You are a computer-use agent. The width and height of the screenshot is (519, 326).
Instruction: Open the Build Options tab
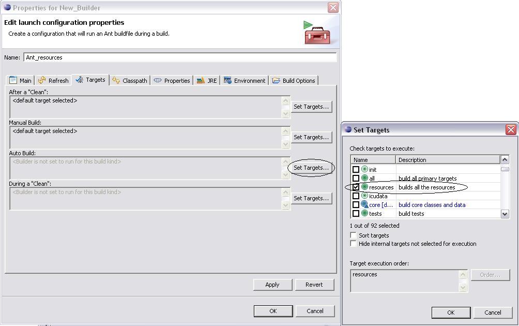294,81
